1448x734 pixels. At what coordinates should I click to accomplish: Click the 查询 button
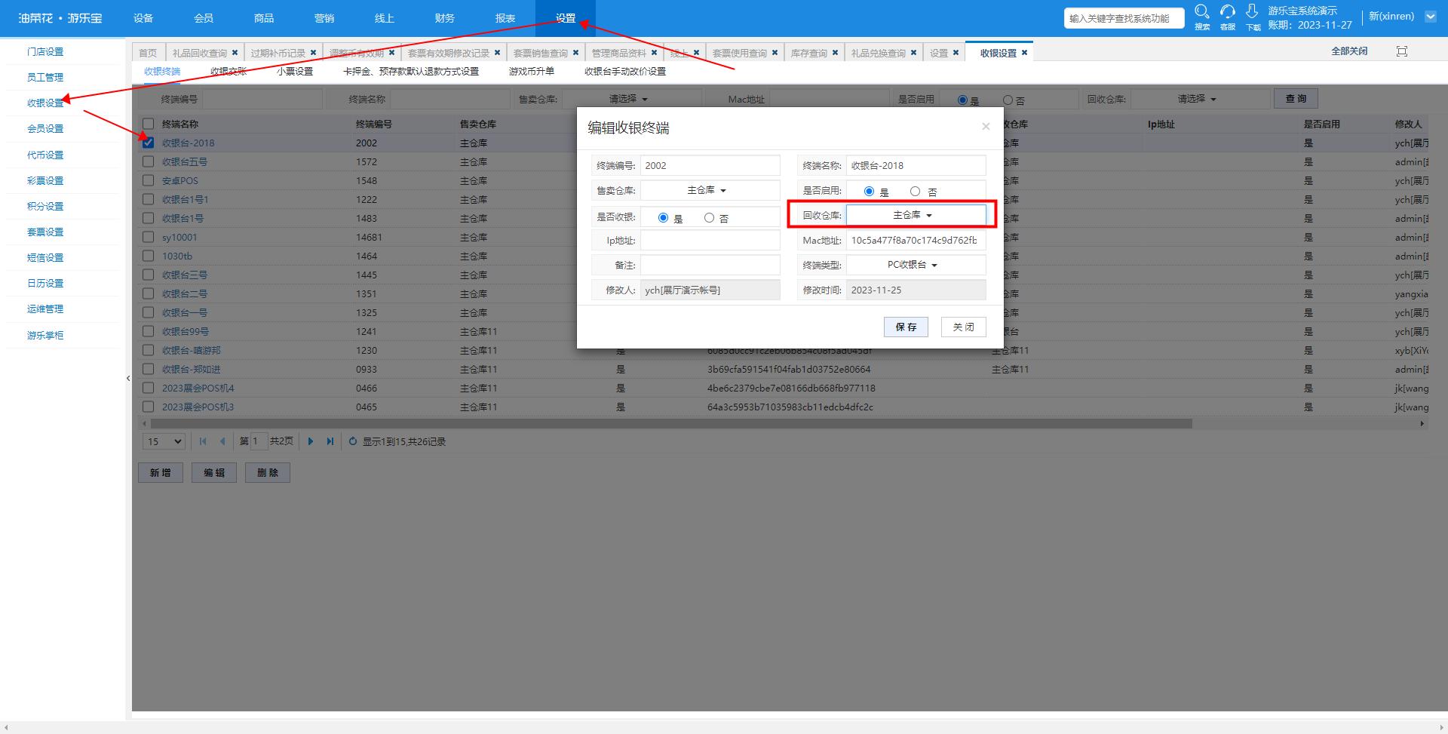coord(1296,99)
